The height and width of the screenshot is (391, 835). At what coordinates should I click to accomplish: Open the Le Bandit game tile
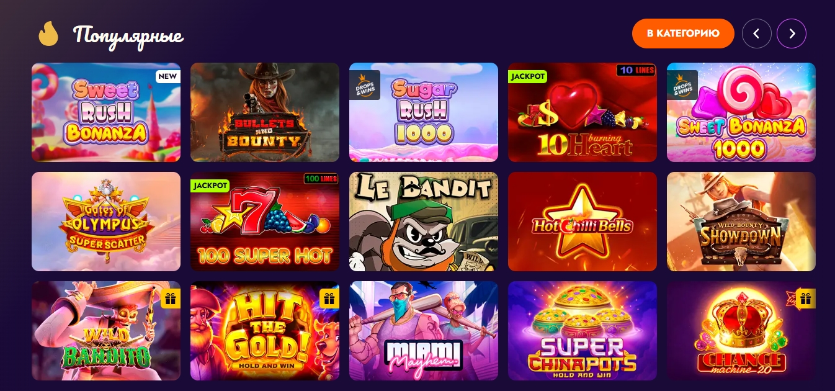tap(424, 222)
